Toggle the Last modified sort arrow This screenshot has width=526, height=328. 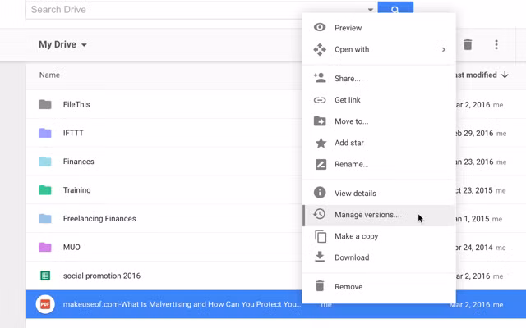[505, 75]
